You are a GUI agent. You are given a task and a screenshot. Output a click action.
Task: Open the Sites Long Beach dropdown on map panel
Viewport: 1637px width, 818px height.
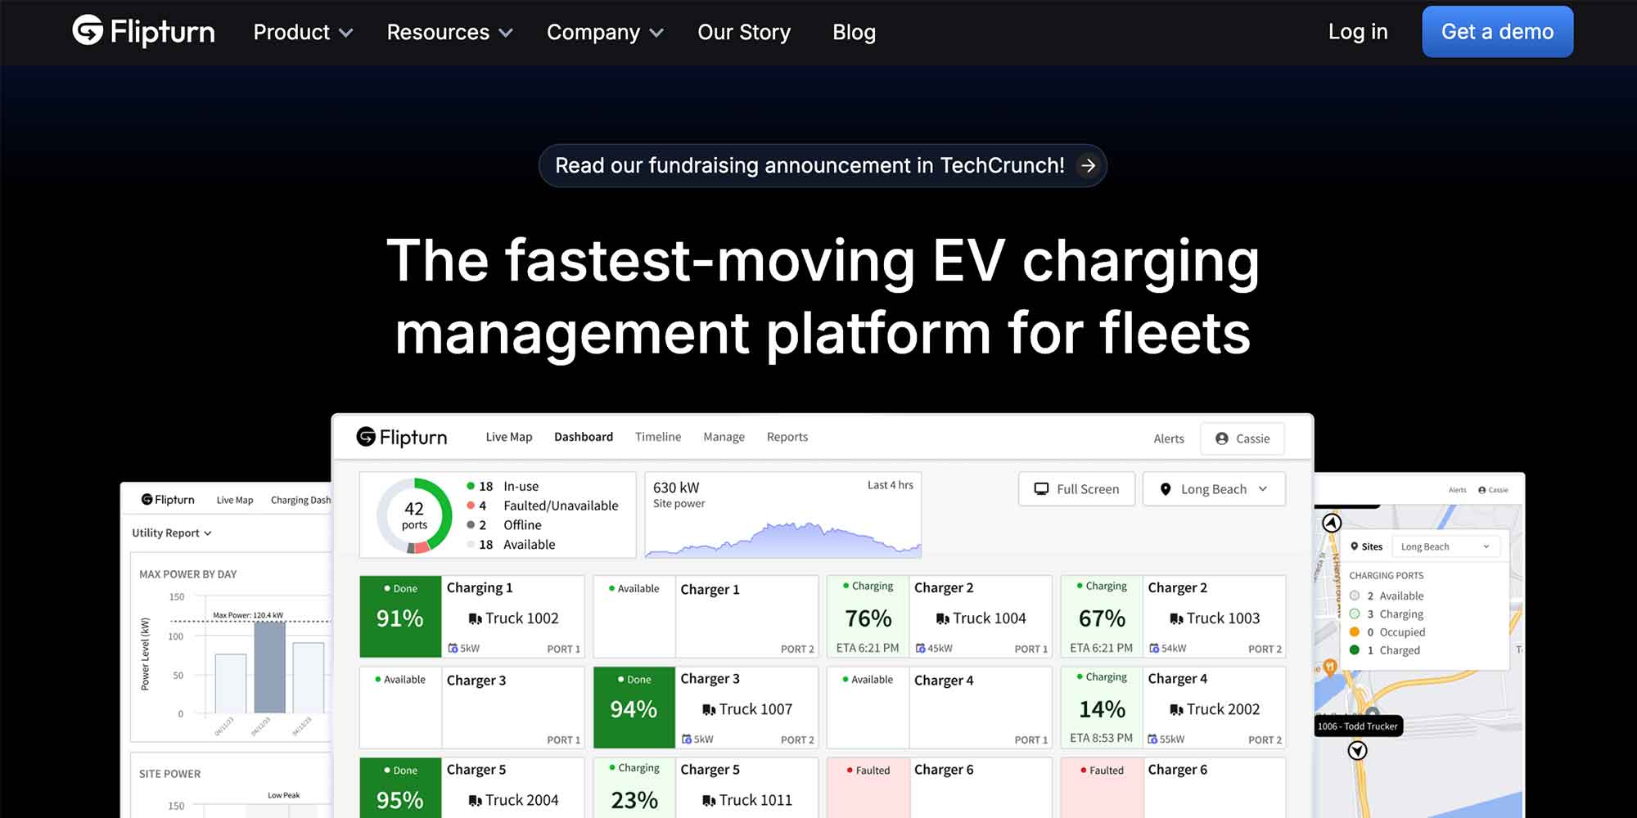tap(1445, 546)
